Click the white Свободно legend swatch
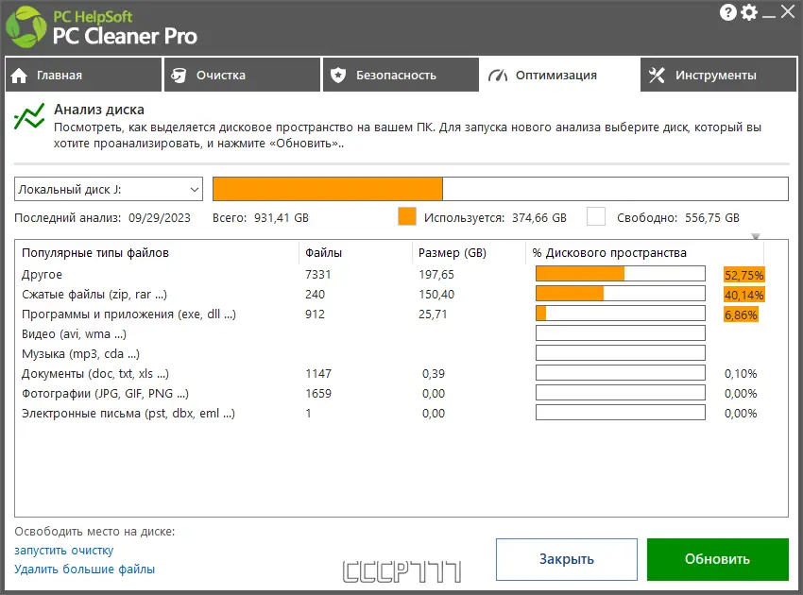The image size is (803, 595). coord(595,216)
